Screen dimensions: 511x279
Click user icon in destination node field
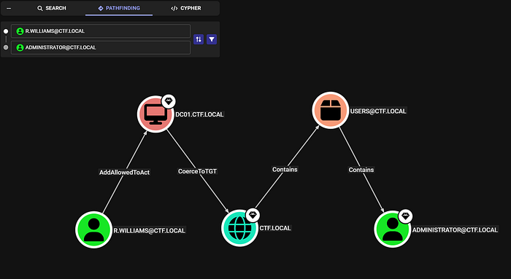20,47
